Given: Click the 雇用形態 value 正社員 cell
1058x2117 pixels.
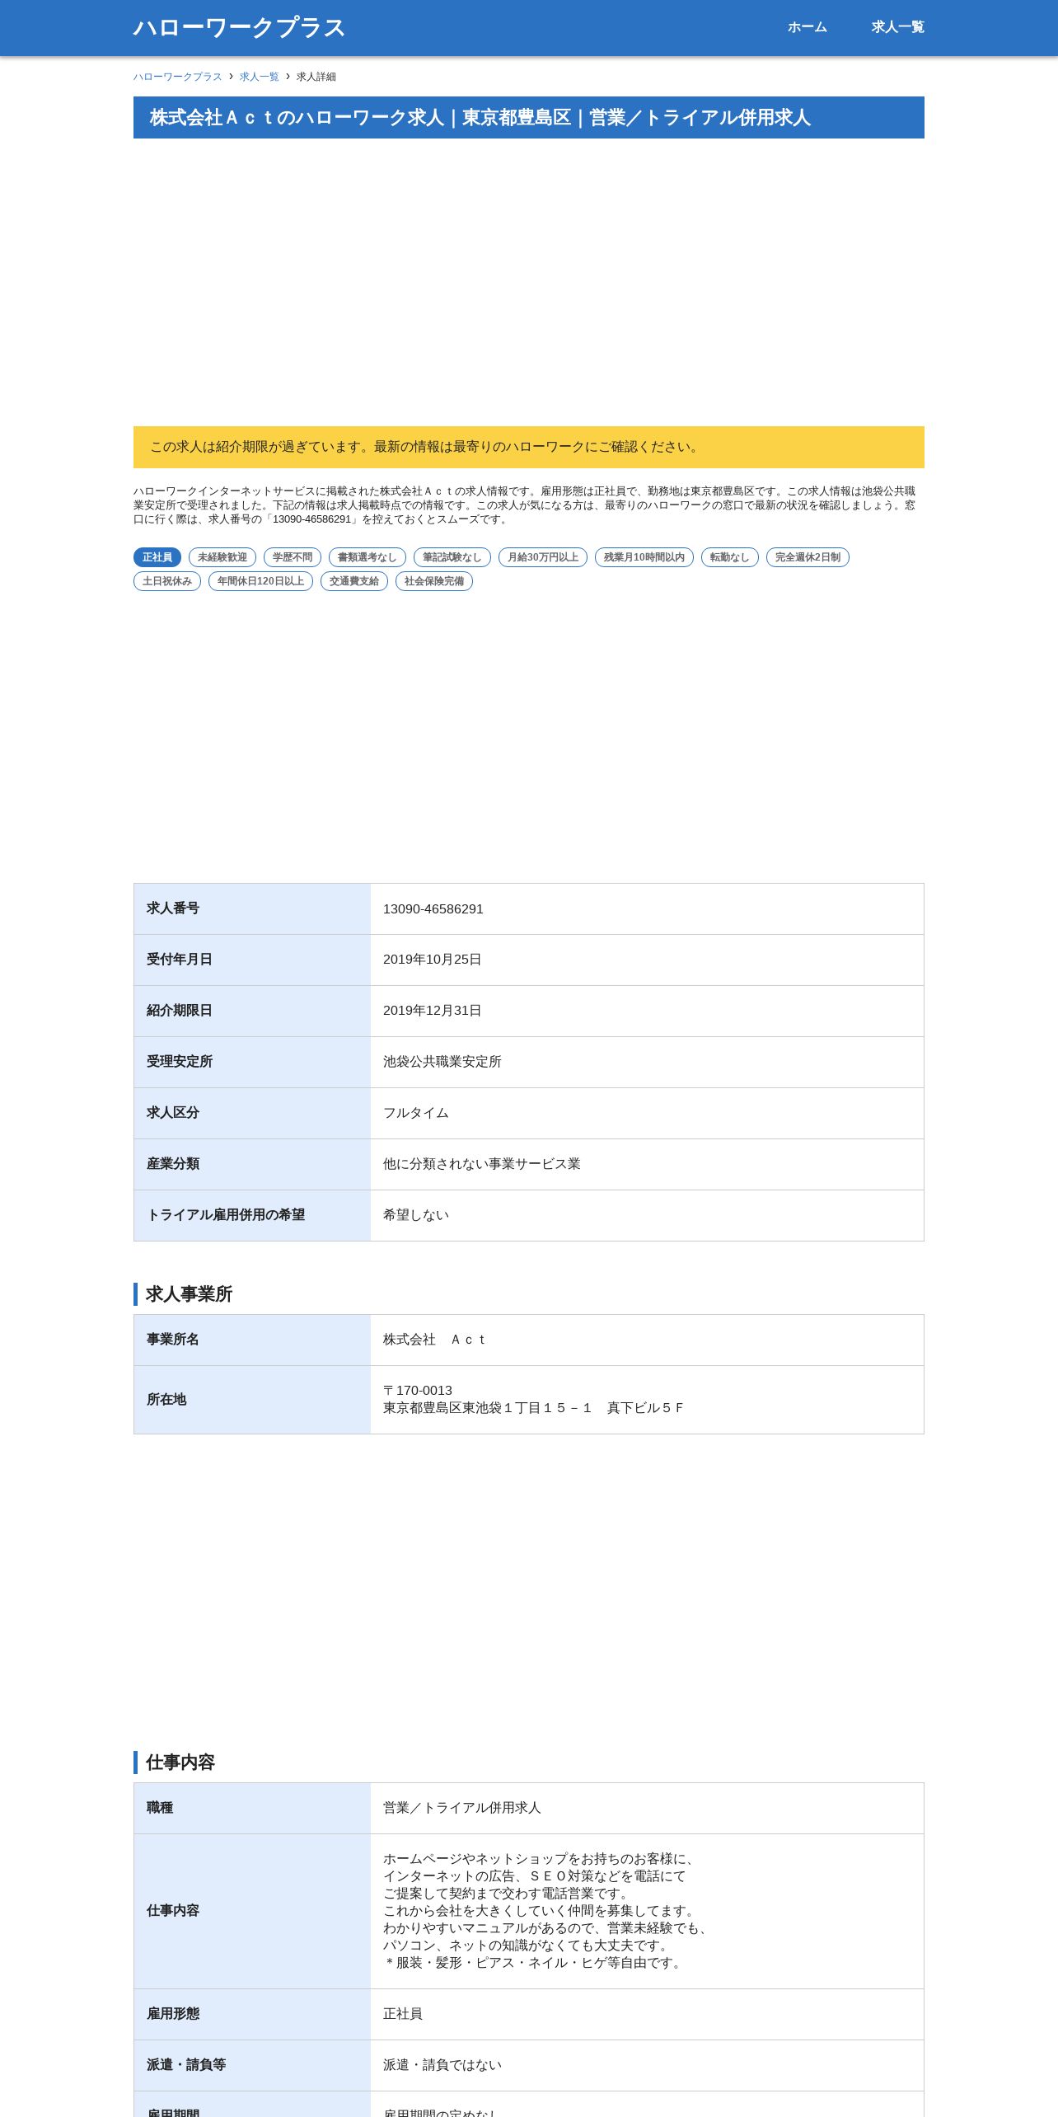Looking at the screenshot, I should point(647,2015).
